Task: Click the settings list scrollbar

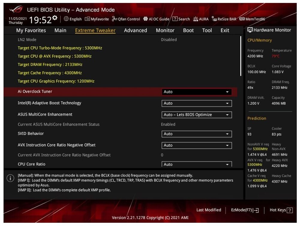Action: pyautogui.click(x=241, y=56)
